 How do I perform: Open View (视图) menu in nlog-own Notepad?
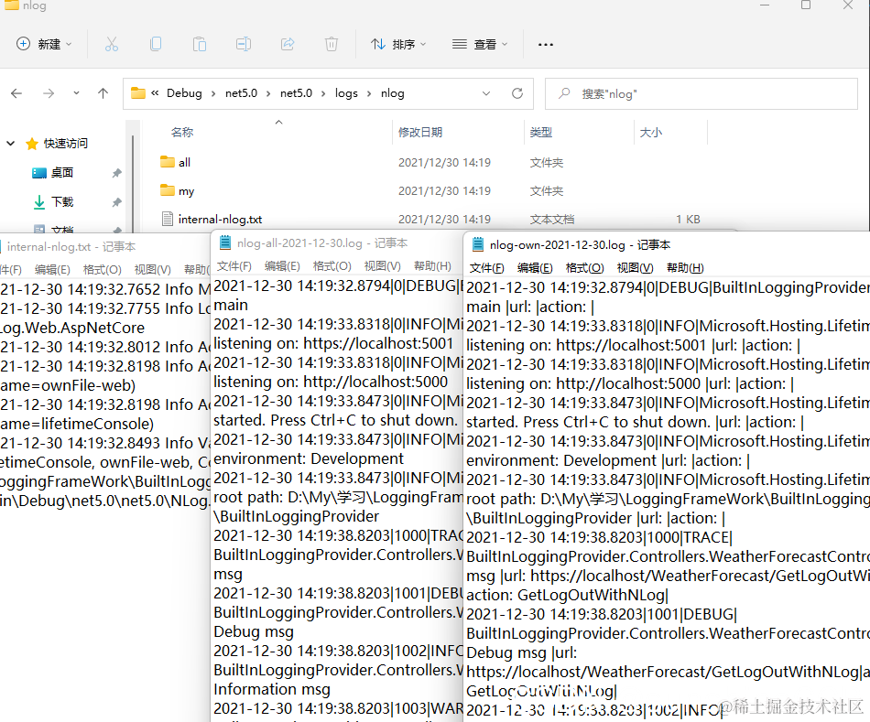[x=635, y=268]
